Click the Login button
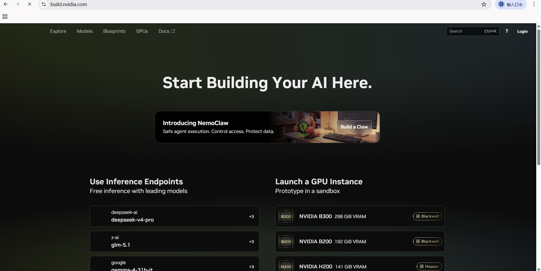The image size is (541, 271). click(522, 31)
